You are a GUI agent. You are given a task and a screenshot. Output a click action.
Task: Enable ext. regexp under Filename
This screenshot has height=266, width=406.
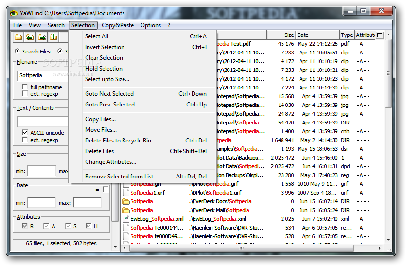pos(25,93)
